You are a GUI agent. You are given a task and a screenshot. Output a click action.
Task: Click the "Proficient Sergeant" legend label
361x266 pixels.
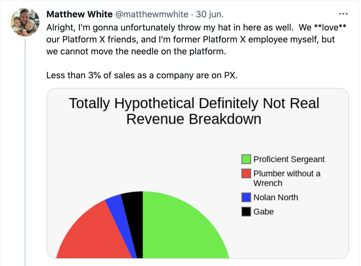tap(289, 159)
